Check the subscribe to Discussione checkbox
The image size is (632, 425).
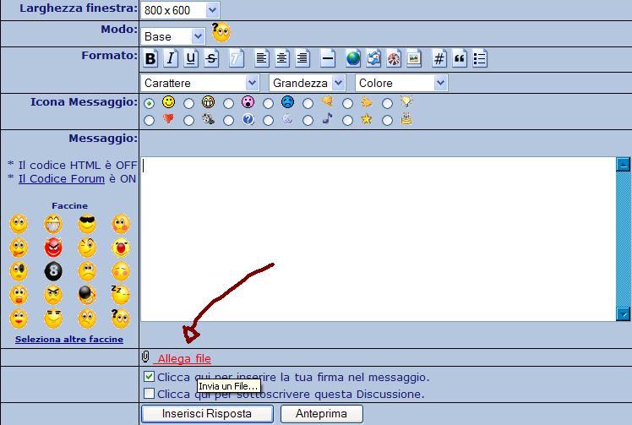(150, 393)
